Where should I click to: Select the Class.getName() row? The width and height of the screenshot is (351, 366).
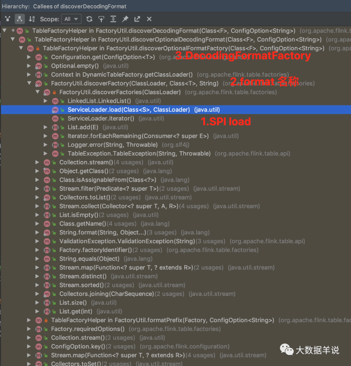pyautogui.click(x=176, y=224)
